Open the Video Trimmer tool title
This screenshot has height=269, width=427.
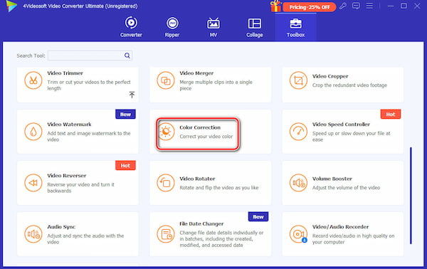(x=65, y=73)
